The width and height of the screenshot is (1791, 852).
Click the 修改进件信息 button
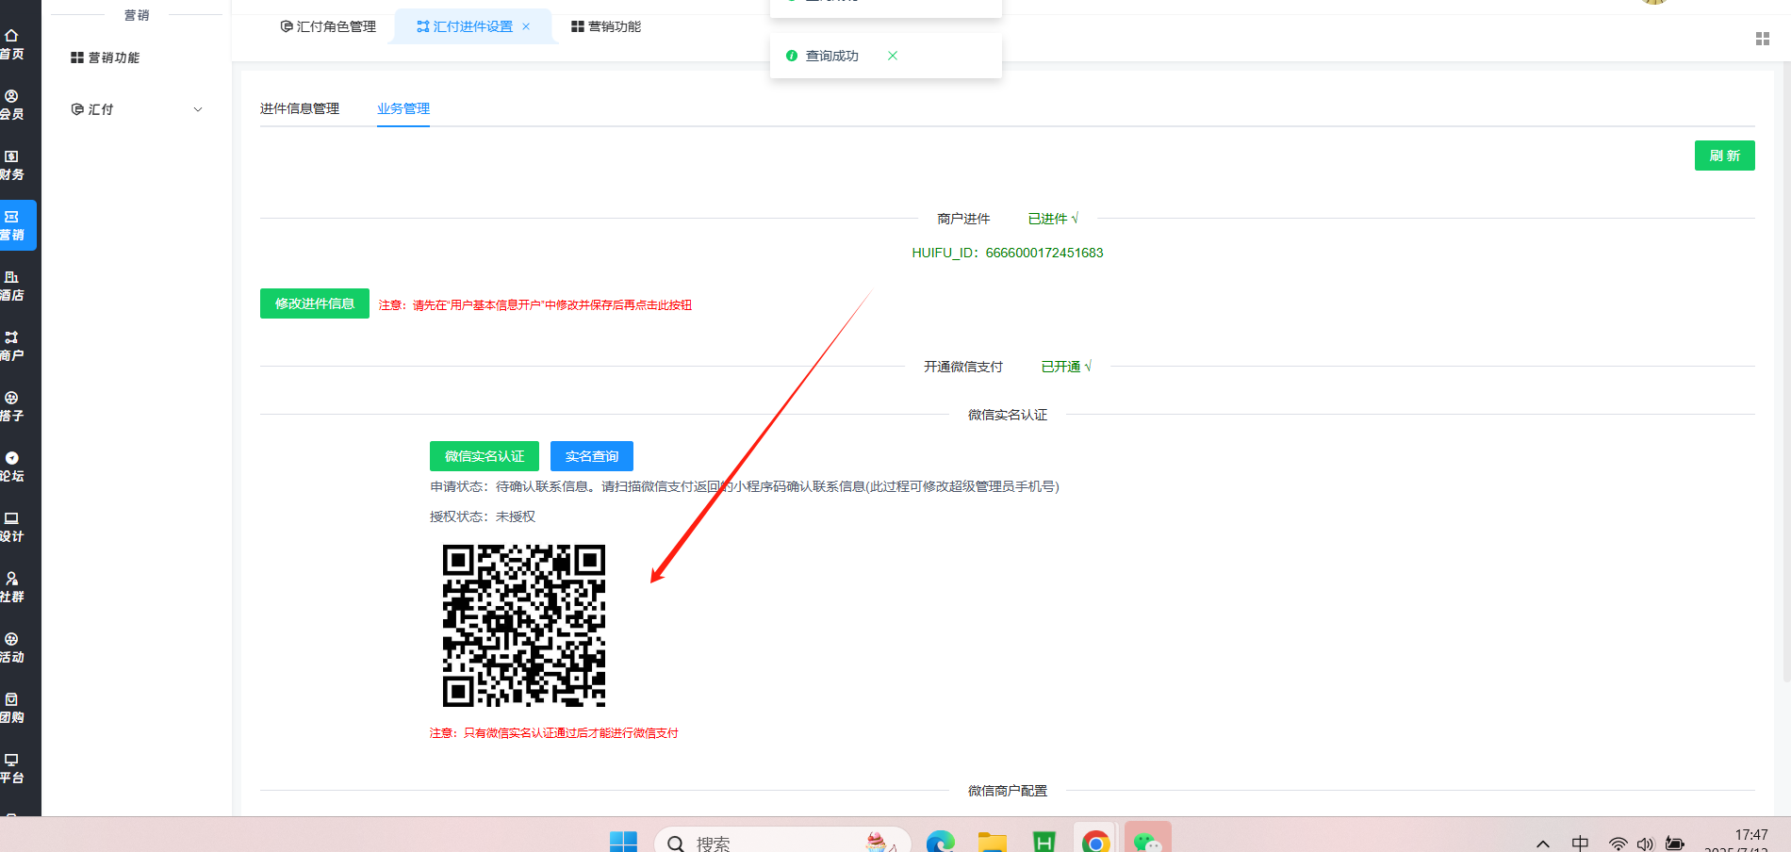point(314,303)
